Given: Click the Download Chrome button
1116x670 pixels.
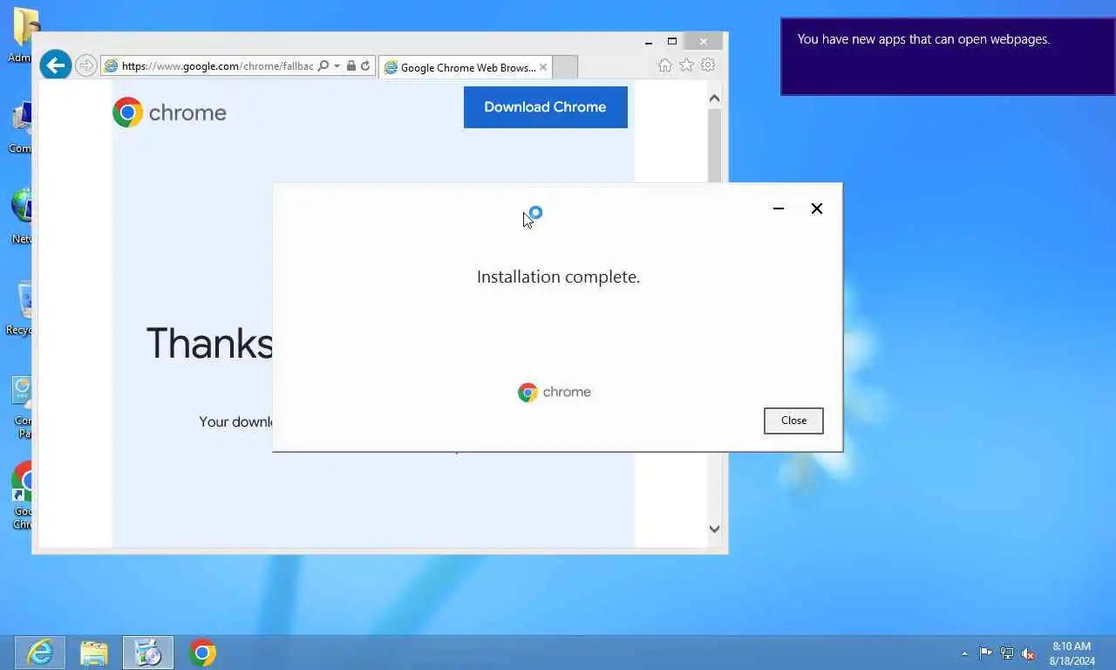Looking at the screenshot, I should [x=546, y=106].
